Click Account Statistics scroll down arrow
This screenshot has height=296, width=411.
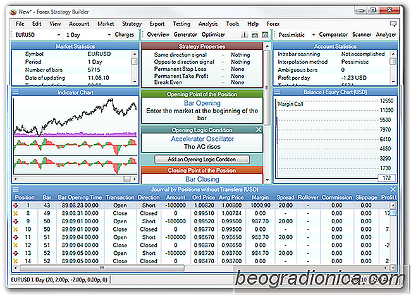[x=393, y=82]
